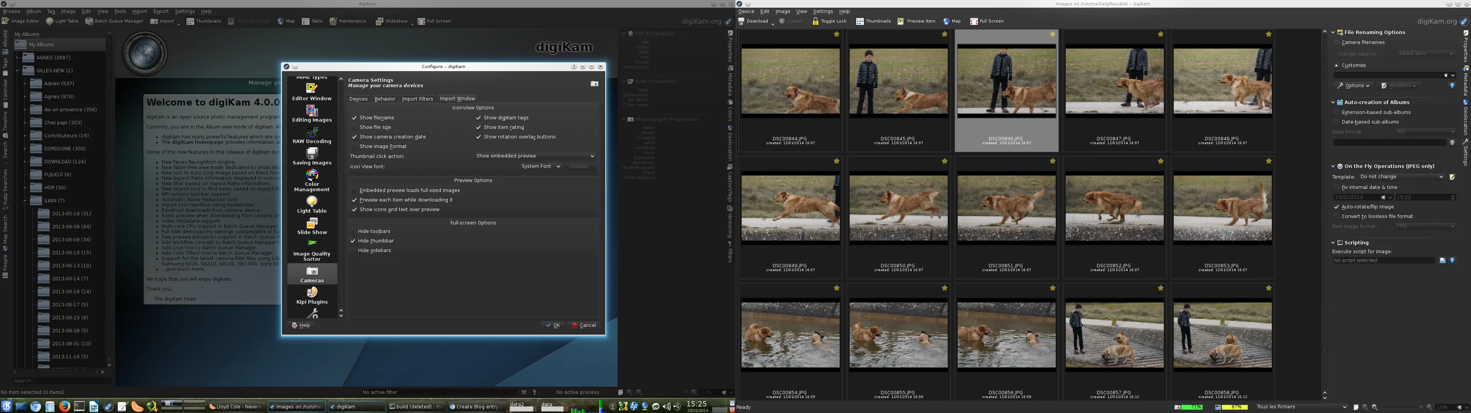
Task: Open the Settings menu in digiKam
Action: pos(184,11)
